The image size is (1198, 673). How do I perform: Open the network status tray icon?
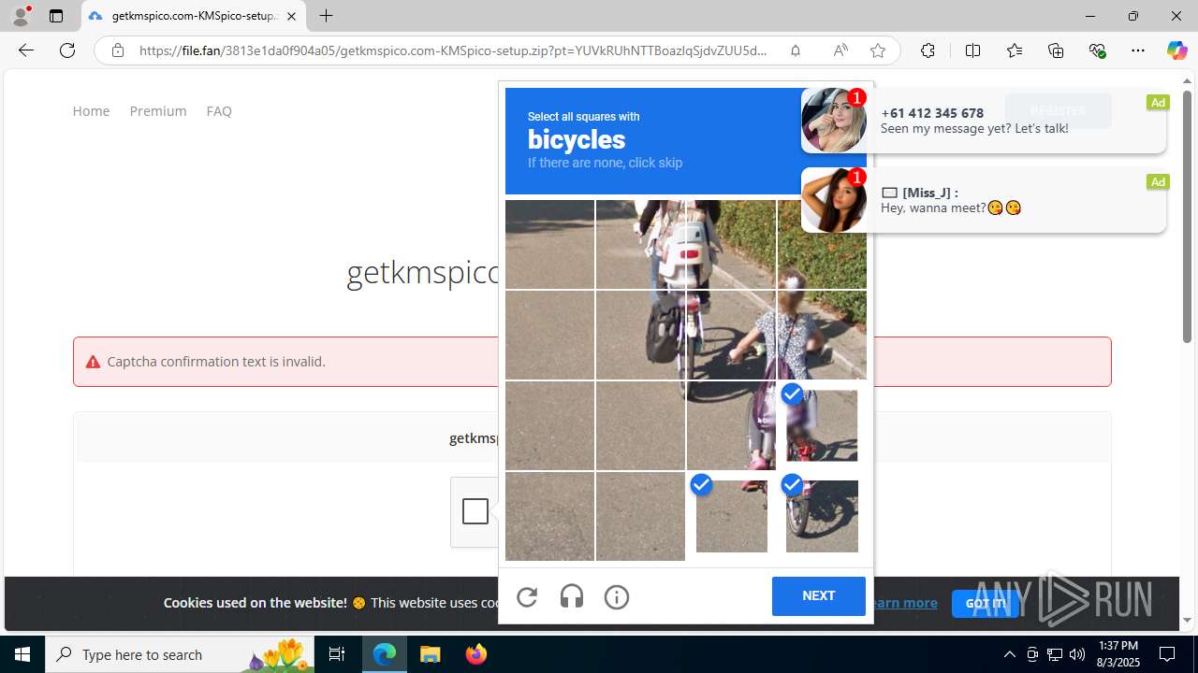pyautogui.click(x=1055, y=654)
